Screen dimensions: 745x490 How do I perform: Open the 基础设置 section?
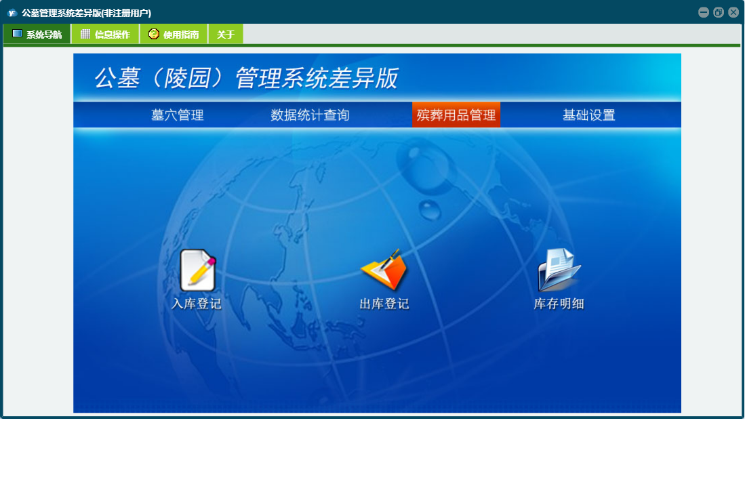tap(588, 115)
